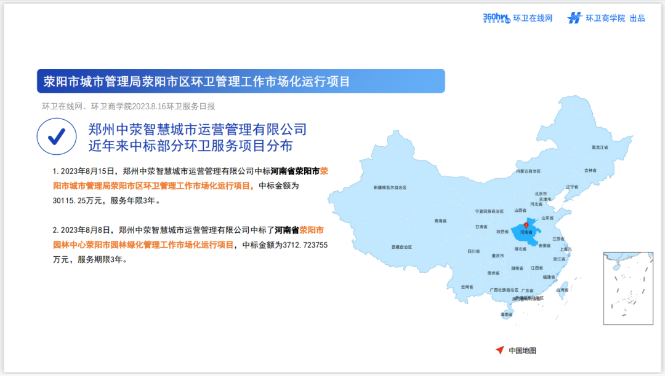Click the amount text 3712.723755

305,245
